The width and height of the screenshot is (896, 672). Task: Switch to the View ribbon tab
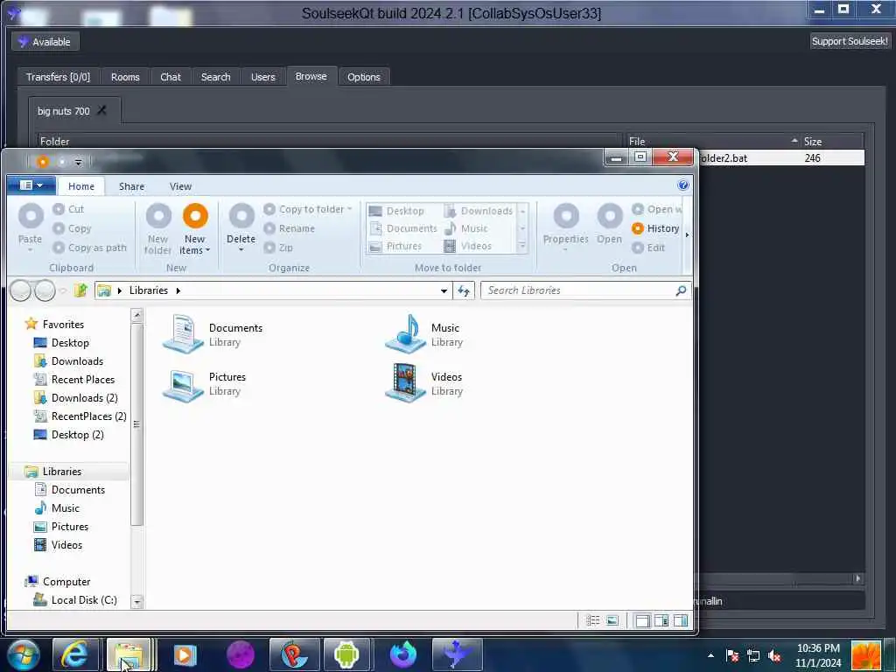coord(180,186)
